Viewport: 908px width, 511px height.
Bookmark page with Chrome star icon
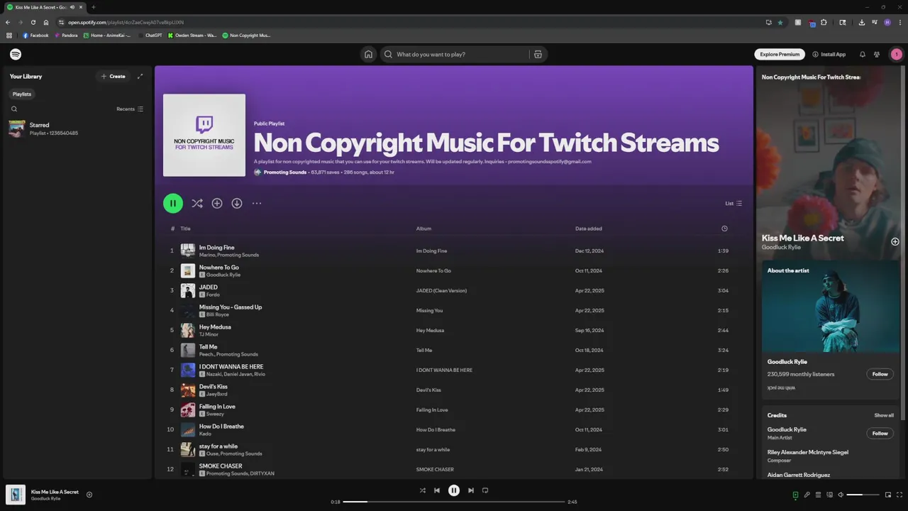click(780, 22)
